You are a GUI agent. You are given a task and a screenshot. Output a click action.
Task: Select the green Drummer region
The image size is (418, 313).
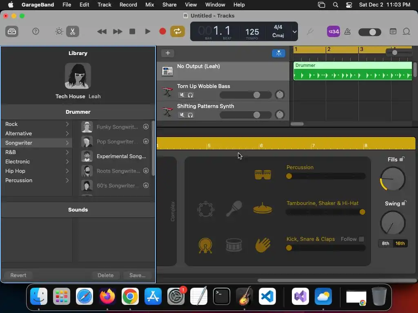(352, 71)
